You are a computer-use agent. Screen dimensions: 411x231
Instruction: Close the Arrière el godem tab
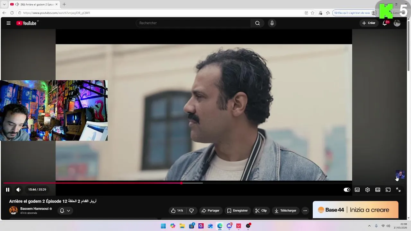coord(57,4)
